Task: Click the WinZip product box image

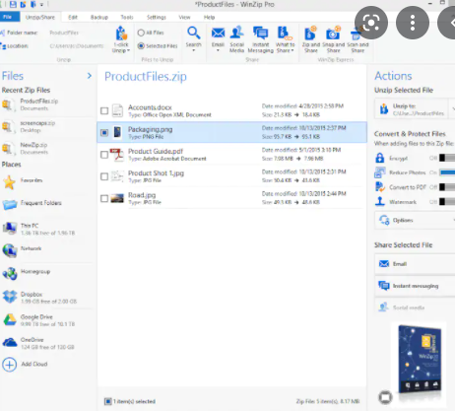Action: (x=420, y=360)
